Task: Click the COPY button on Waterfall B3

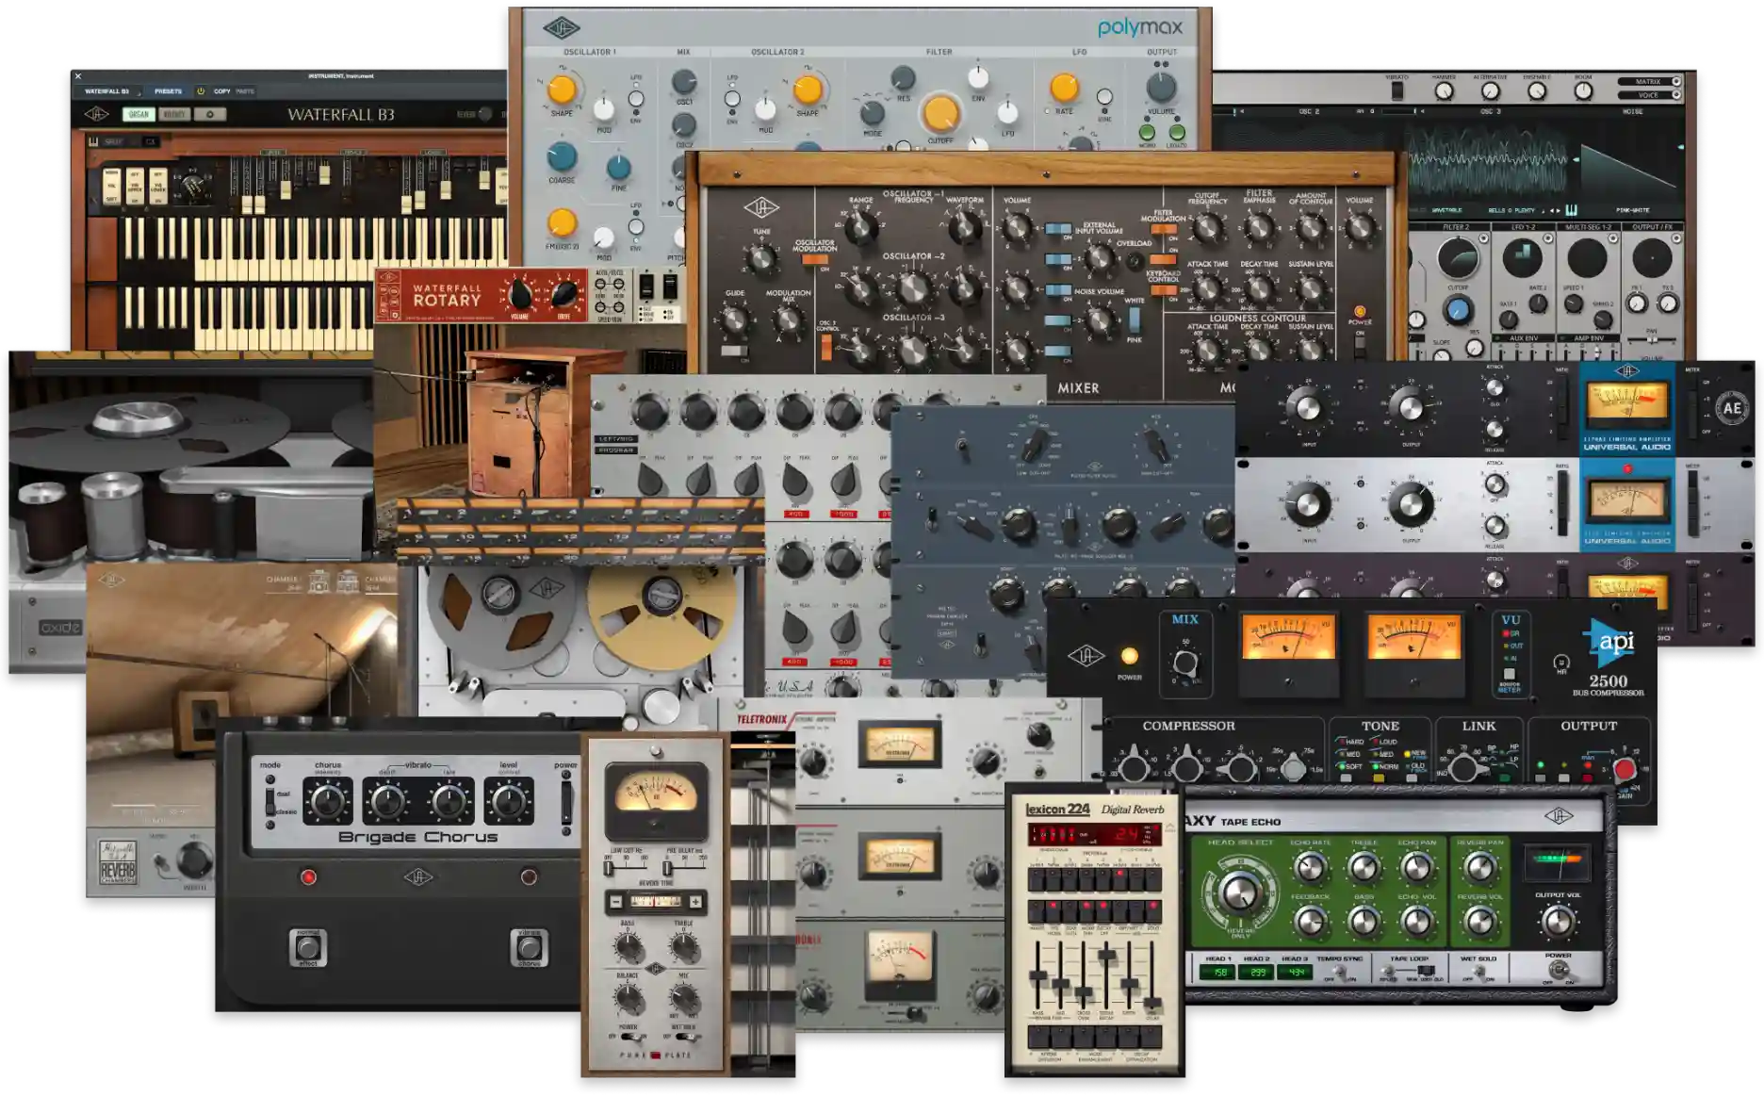Action: (x=221, y=91)
